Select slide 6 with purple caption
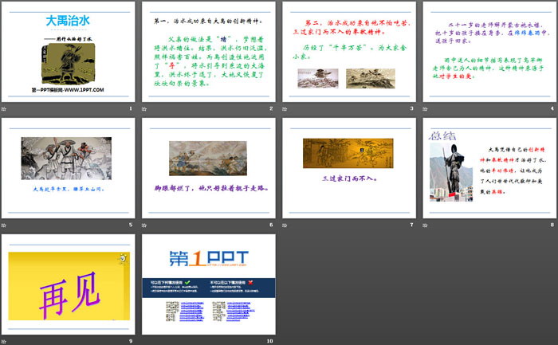The image size is (558, 345). click(209, 168)
